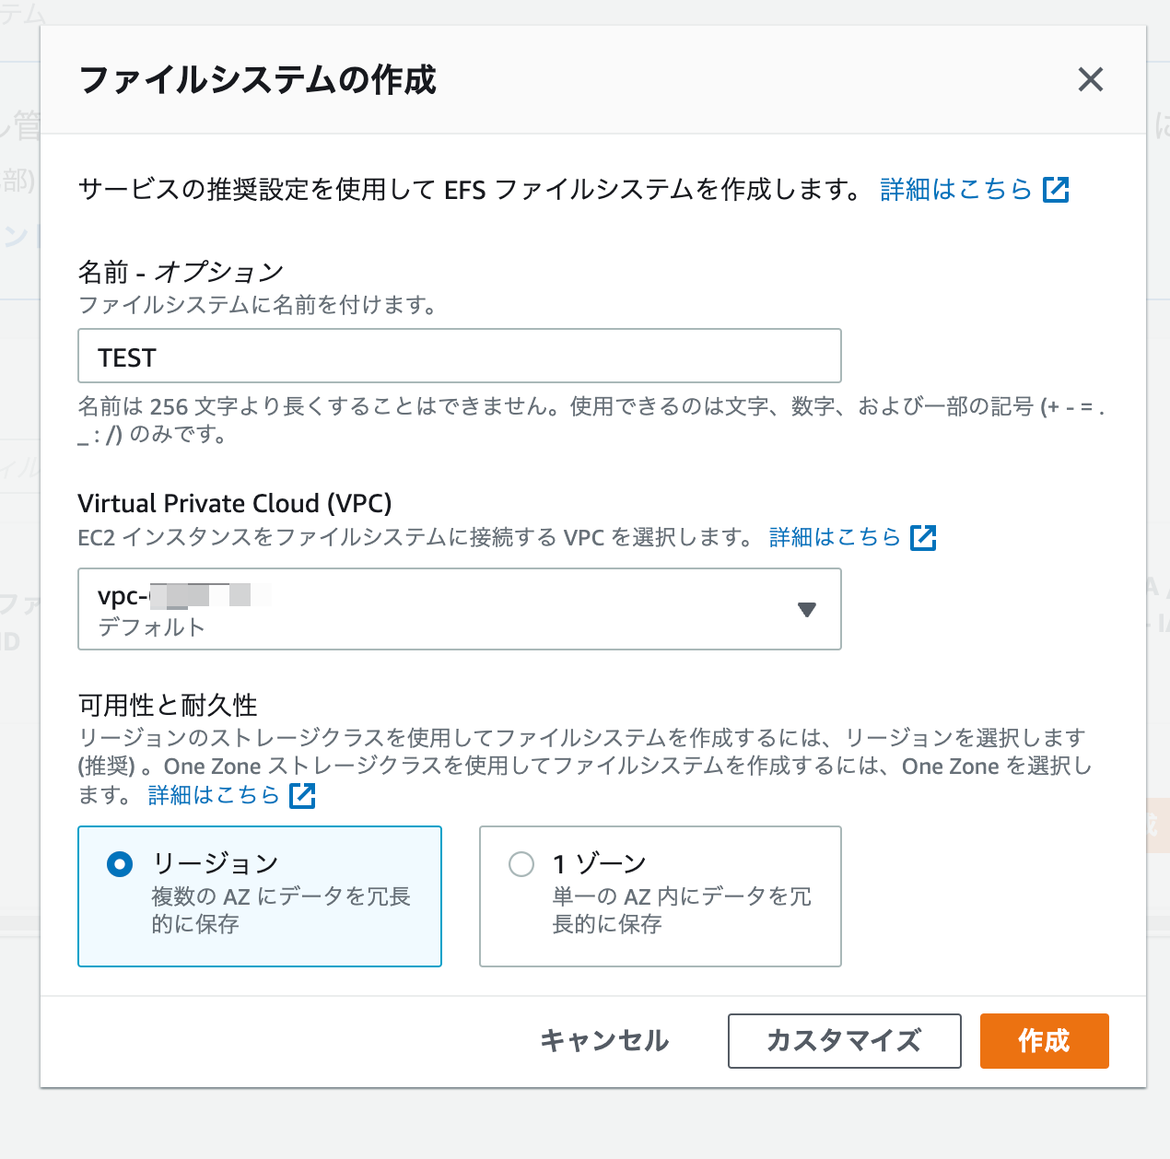Viewport: 1170px width, 1159px height.
Task: Click the name field containing TEST
Action: tap(458, 356)
